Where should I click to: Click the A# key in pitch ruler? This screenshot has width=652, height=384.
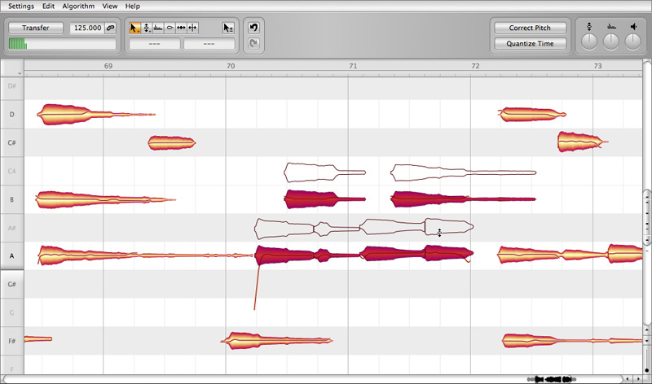point(12,228)
